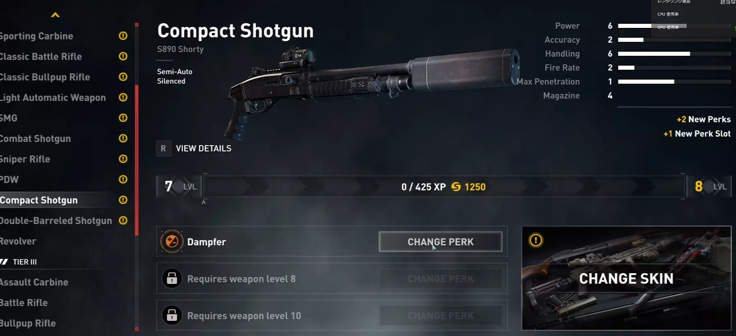The image size is (736, 336).
Task: Open the Change Skin panel
Action: [626, 278]
